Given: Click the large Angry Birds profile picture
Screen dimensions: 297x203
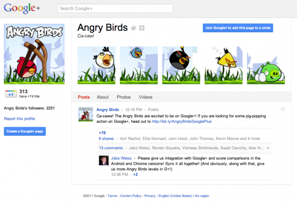Looking at the screenshot, I should [x=34, y=54].
